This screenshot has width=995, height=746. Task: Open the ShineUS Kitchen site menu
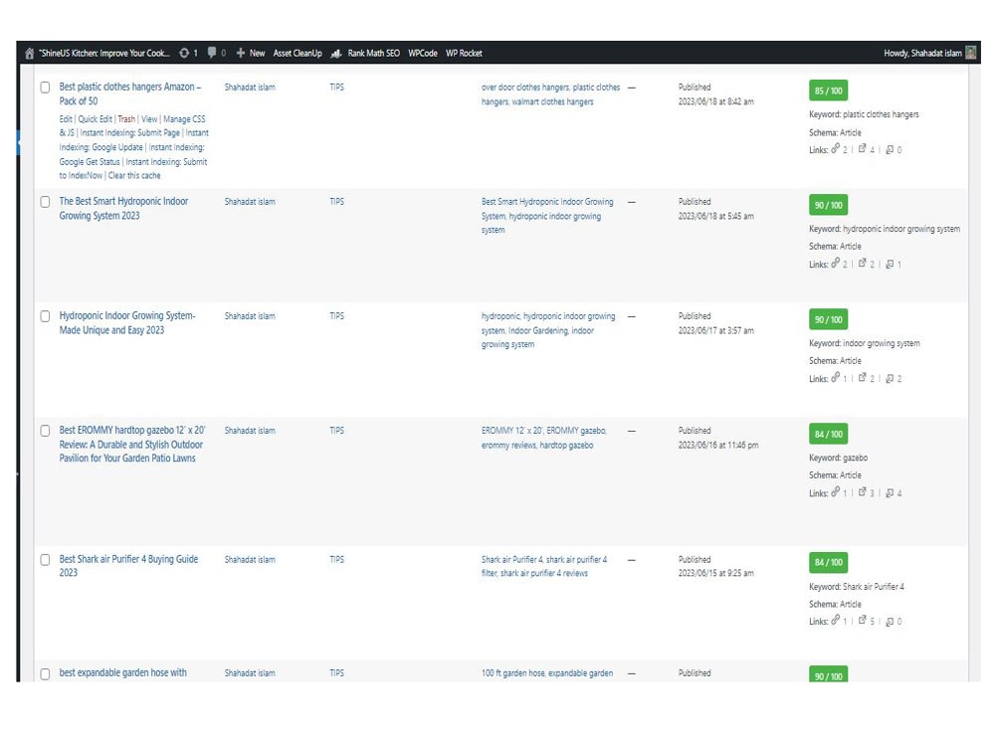coord(104,54)
